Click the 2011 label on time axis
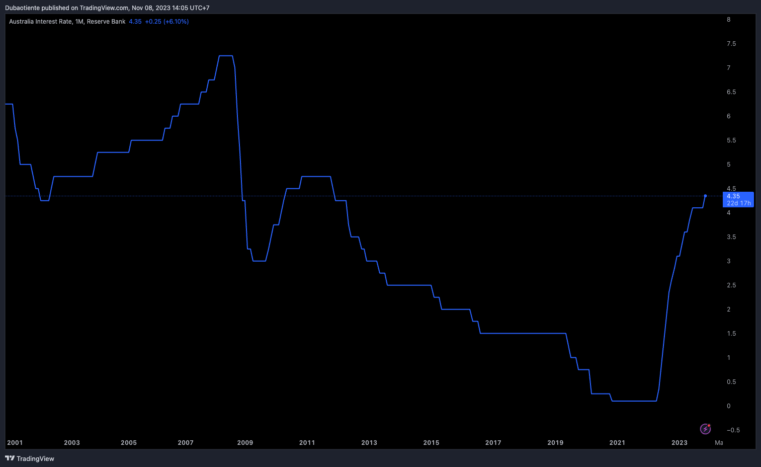The height and width of the screenshot is (467, 761). coord(307,443)
